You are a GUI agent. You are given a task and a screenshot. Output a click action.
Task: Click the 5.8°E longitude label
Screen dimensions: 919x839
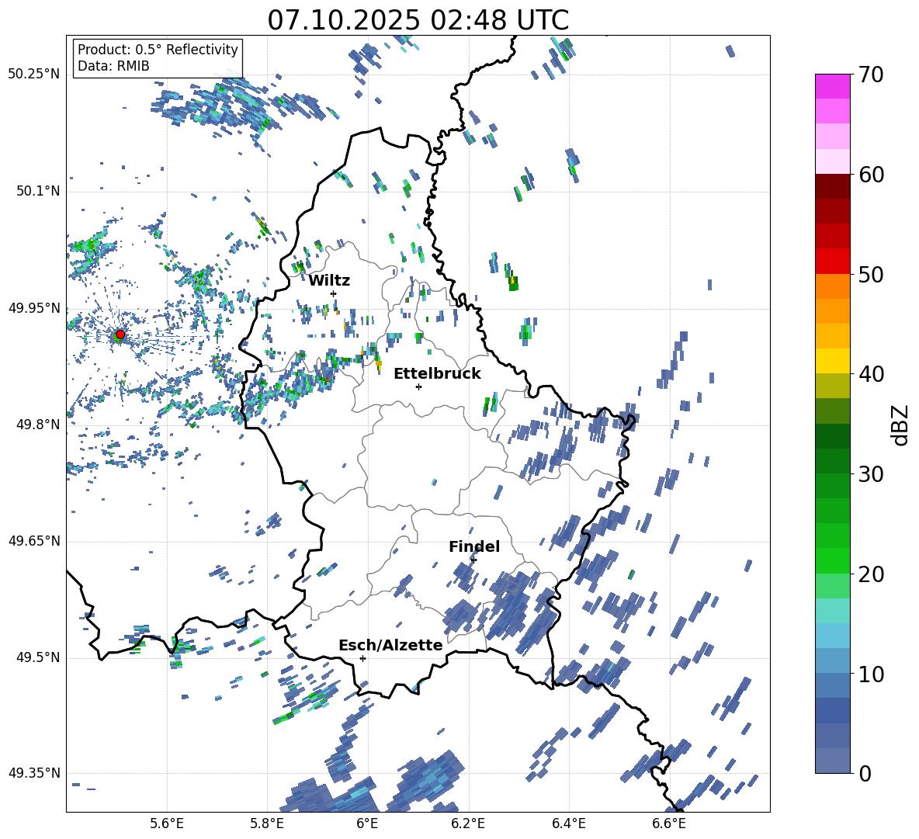pyautogui.click(x=267, y=823)
